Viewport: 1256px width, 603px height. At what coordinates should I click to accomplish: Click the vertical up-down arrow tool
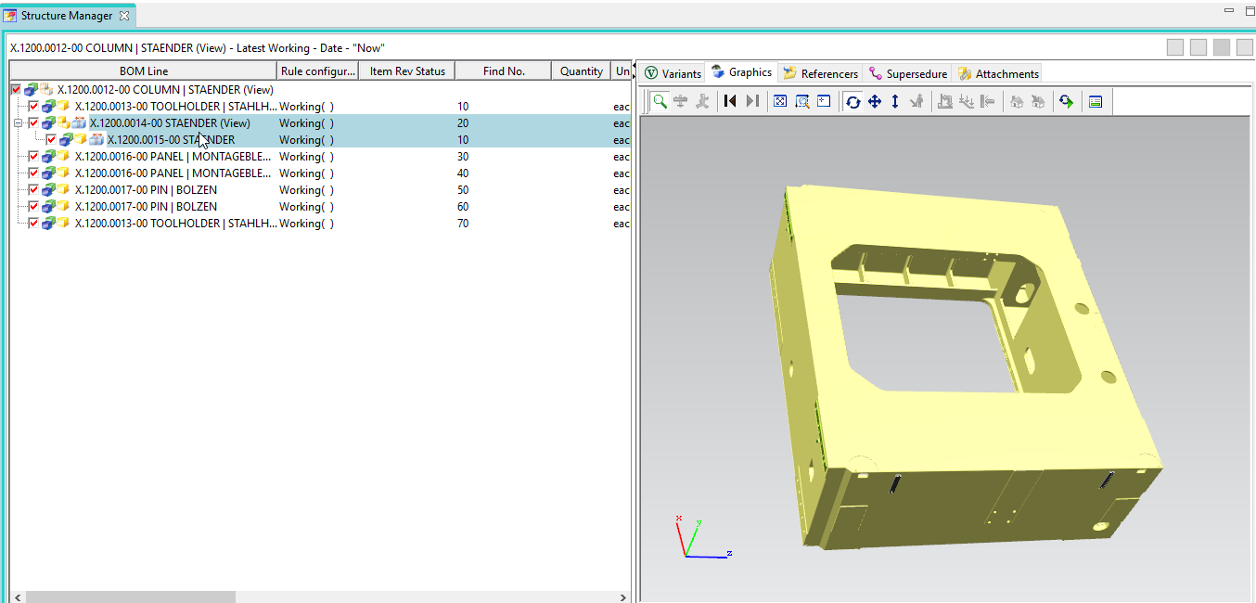point(895,102)
